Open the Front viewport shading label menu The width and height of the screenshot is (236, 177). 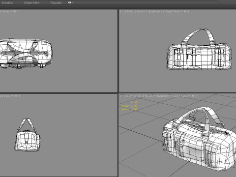pyautogui.click(x=163, y=11)
